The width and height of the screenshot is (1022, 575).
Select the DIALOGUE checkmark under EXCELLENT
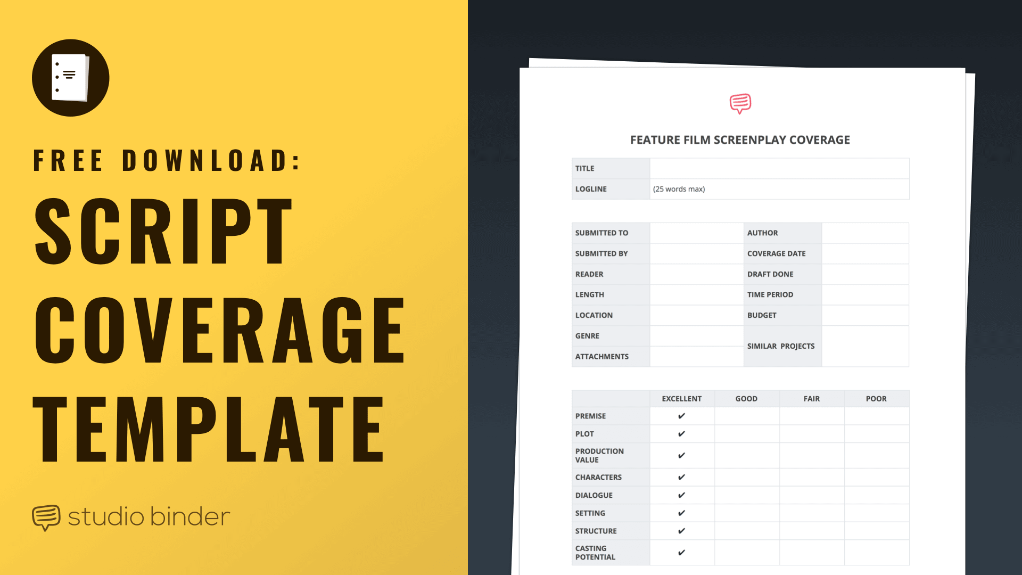(x=681, y=495)
